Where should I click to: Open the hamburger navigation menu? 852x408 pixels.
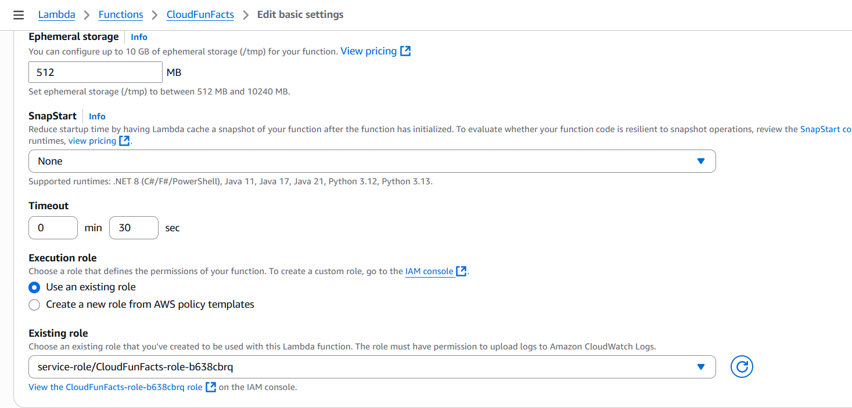(19, 14)
